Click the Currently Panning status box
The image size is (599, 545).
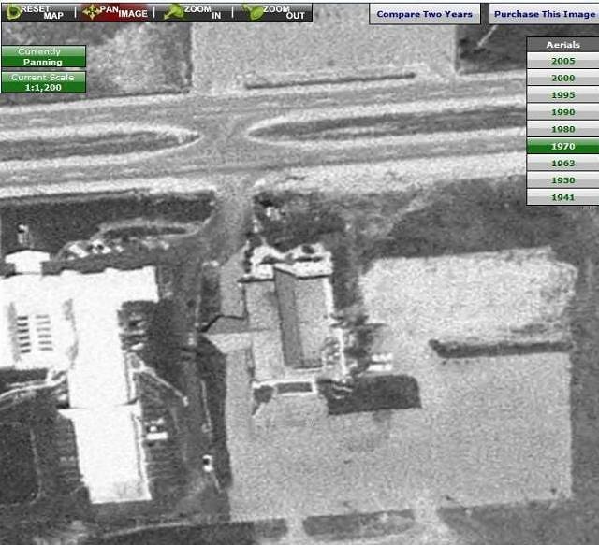(x=43, y=57)
